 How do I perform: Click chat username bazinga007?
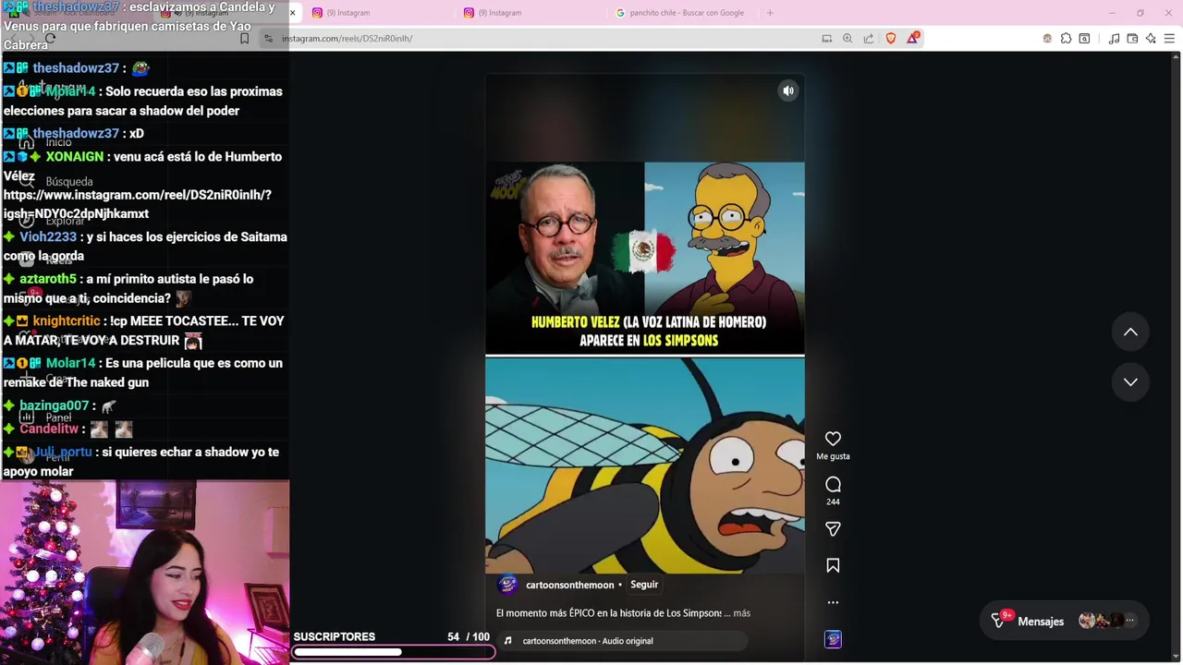click(x=54, y=405)
